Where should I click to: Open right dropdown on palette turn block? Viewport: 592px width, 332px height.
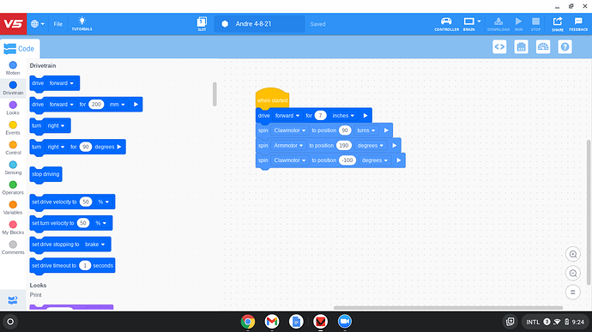(56, 126)
